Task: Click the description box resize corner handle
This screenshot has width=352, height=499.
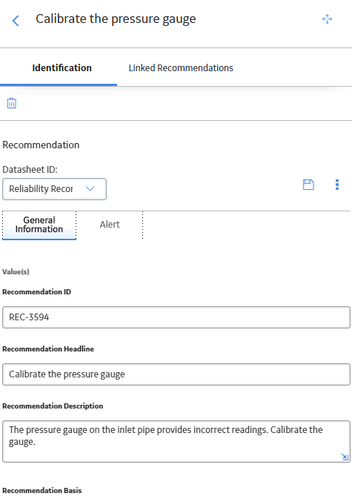Action: pyautogui.click(x=345, y=457)
